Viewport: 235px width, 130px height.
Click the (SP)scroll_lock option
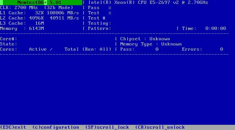[x=107, y=127]
